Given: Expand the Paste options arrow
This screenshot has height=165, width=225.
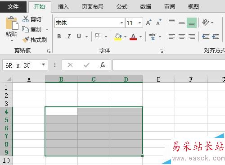Looking at the screenshot, I should point(12,41).
